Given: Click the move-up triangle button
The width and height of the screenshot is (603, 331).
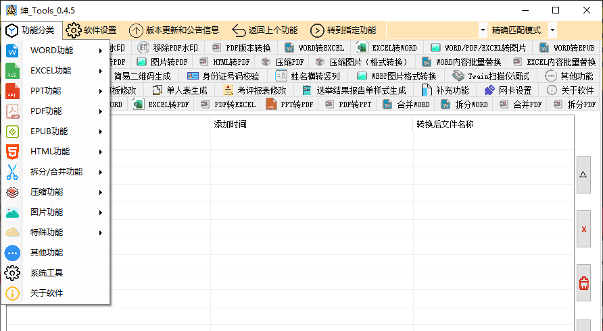Looking at the screenshot, I should coord(584,175).
